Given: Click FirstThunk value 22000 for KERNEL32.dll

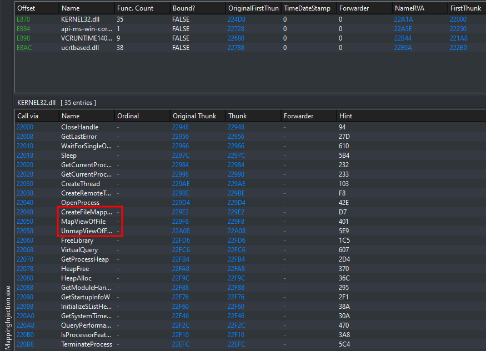Looking at the screenshot, I should pyautogui.click(x=458, y=19).
